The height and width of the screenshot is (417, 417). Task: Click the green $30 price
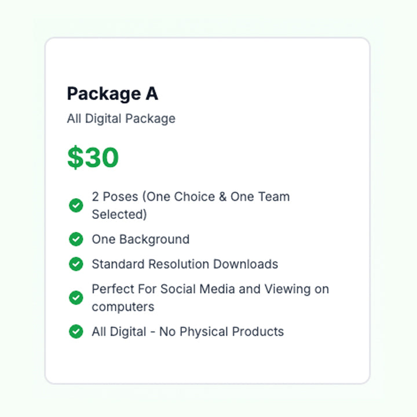pos(93,158)
